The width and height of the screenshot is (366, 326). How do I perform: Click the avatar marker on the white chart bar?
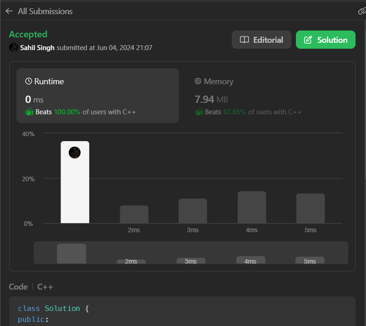pyautogui.click(x=75, y=153)
